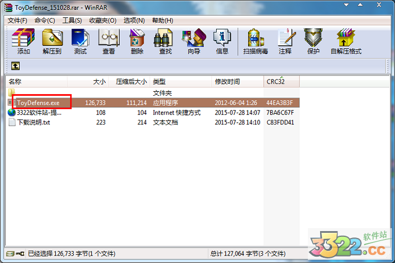Click the 自解压格式 (SFX) toolbar icon
The width and height of the screenshot is (395, 263).
click(346, 38)
